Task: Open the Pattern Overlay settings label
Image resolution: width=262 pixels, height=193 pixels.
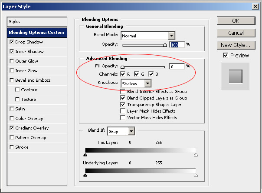Action: (30, 138)
